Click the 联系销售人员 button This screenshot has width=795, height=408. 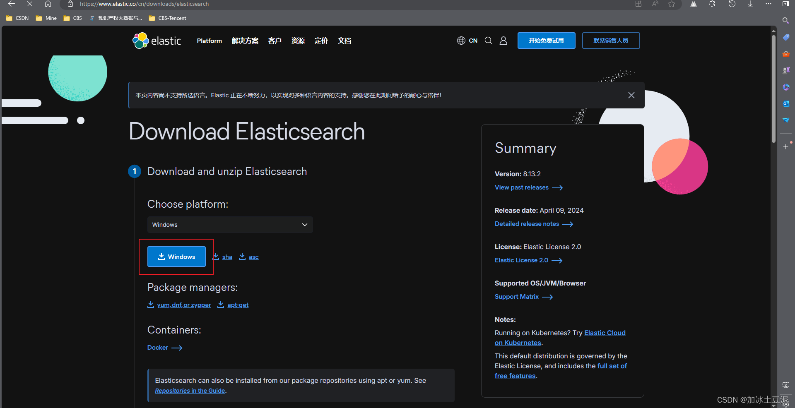611,41
